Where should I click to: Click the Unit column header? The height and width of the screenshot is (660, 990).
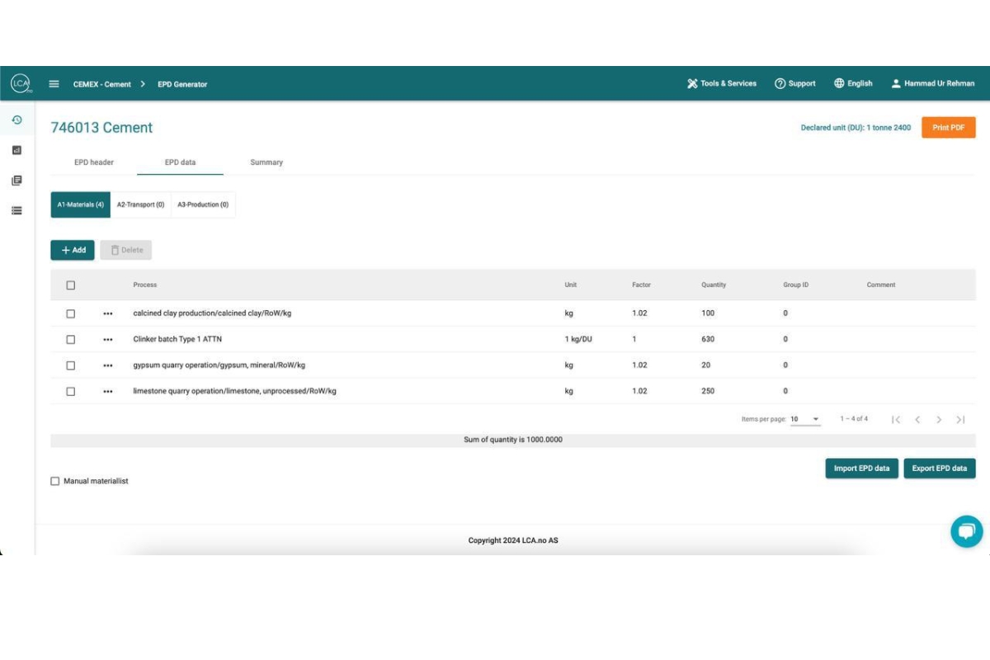tap(571, 285)
